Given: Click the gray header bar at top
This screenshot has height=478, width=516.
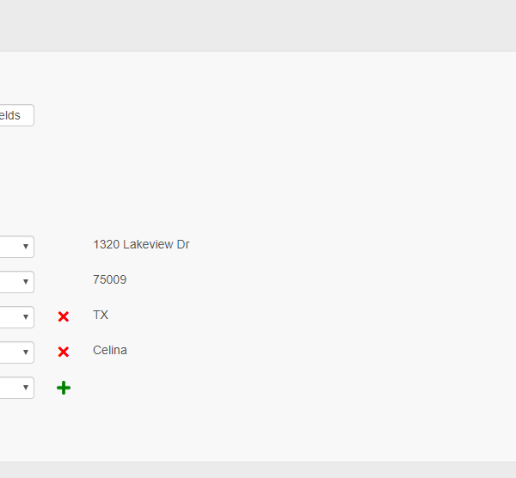Looking at the screenshot, I should pyautogui.click(x=258, y=25).
